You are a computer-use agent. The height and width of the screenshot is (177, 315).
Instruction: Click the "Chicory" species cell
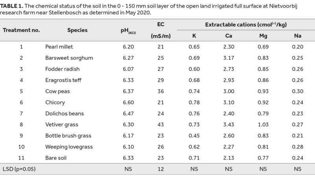[x=55, y=102]
